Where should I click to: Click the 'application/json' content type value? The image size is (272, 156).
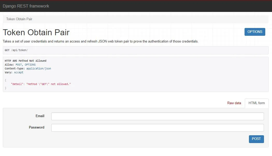(x=39, y=69)
